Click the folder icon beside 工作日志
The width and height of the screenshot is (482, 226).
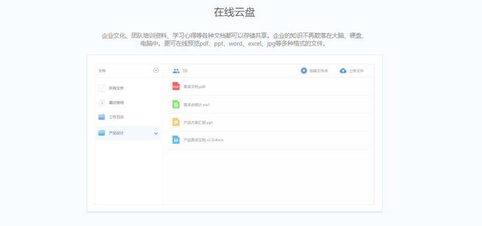[x=102, y=117]
